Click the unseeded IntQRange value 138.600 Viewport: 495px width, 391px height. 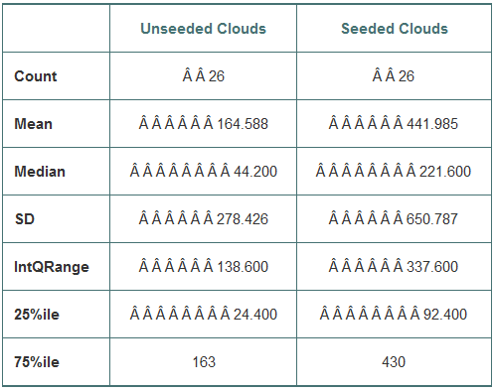click(243, 267)
